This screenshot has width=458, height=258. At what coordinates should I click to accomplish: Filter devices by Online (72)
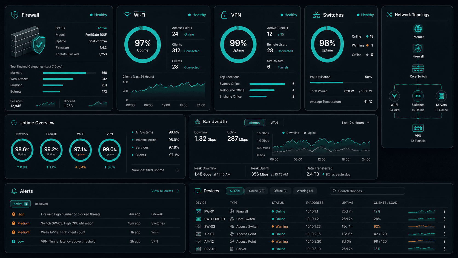[256, 191]
